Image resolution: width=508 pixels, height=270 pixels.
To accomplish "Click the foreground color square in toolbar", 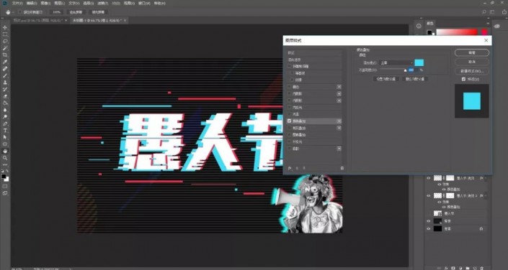I will (4, 177).
